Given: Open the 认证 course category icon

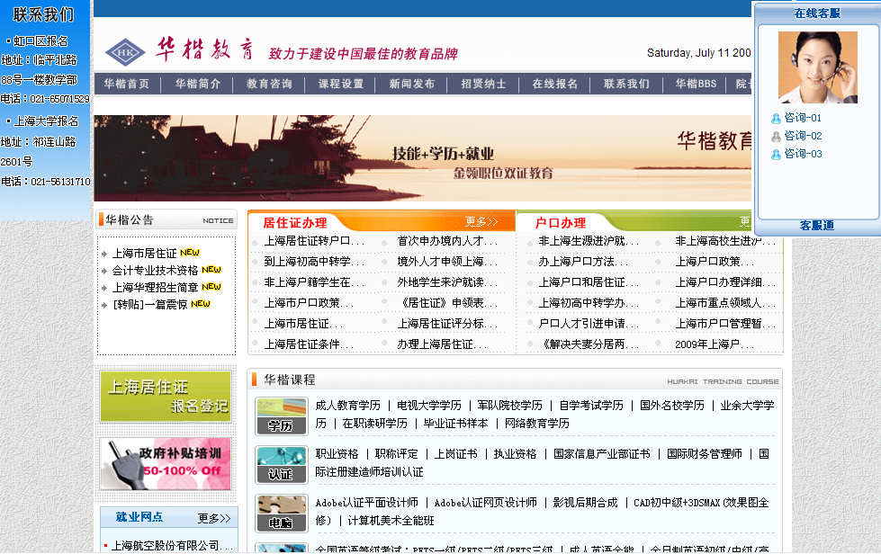Looking at the screenshot, I should point(281,464).
